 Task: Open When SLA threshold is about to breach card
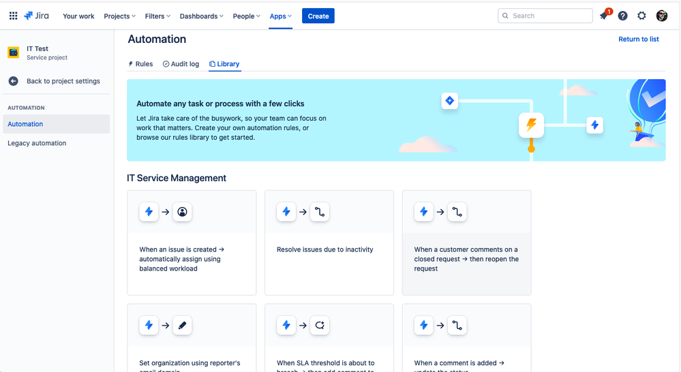click(329, 338)
